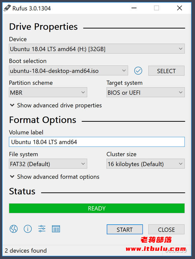Show the log window icon
The image size is (195, 259).
point(56,229)
